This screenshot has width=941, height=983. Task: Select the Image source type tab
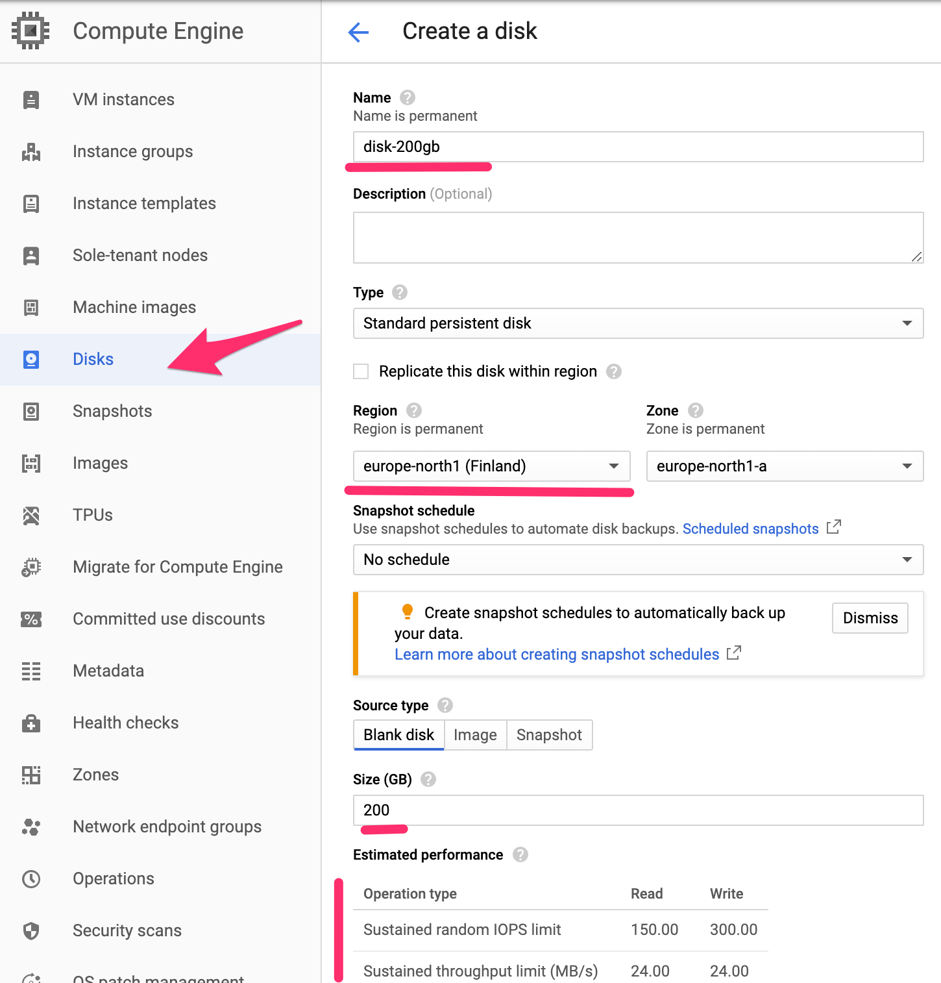coord(475,735)
